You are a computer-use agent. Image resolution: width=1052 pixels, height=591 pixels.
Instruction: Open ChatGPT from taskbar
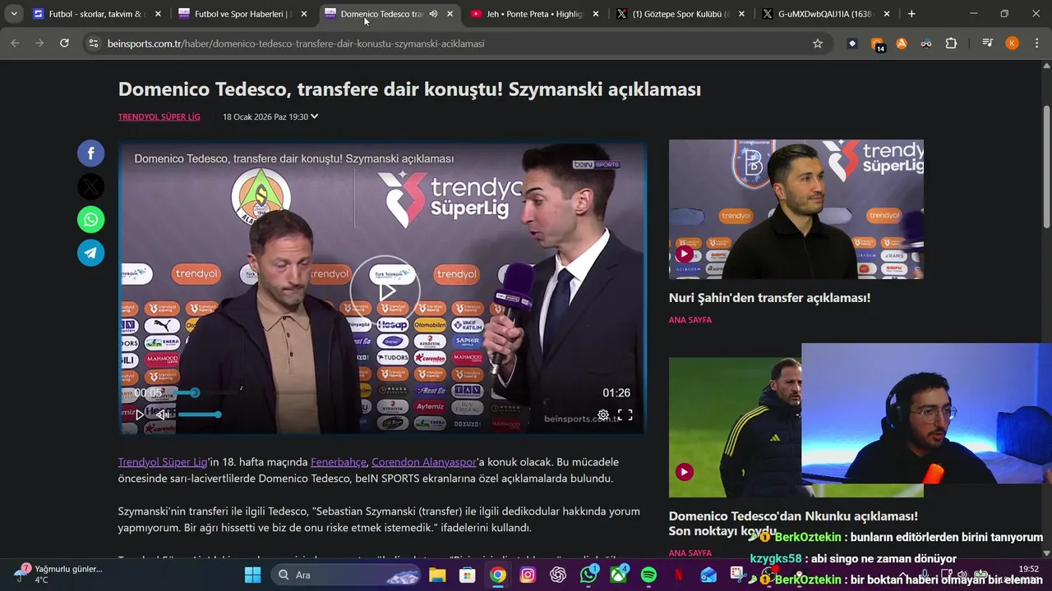tap(558, 575)
